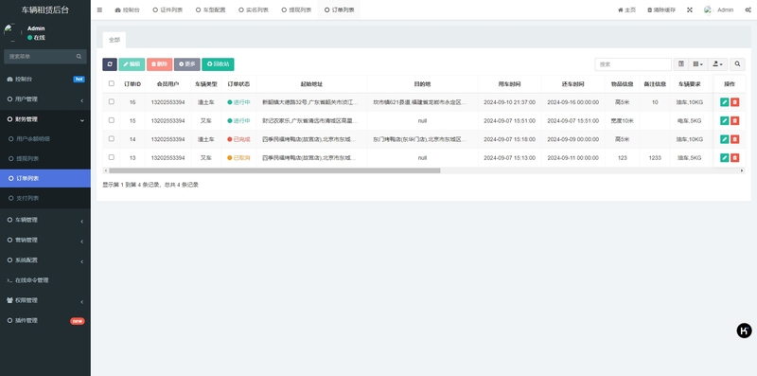Image resolution: width=757 pixels, height=376 pixels.
Task: Click the green 编辑 toolbar button
Action: [132, 64]
